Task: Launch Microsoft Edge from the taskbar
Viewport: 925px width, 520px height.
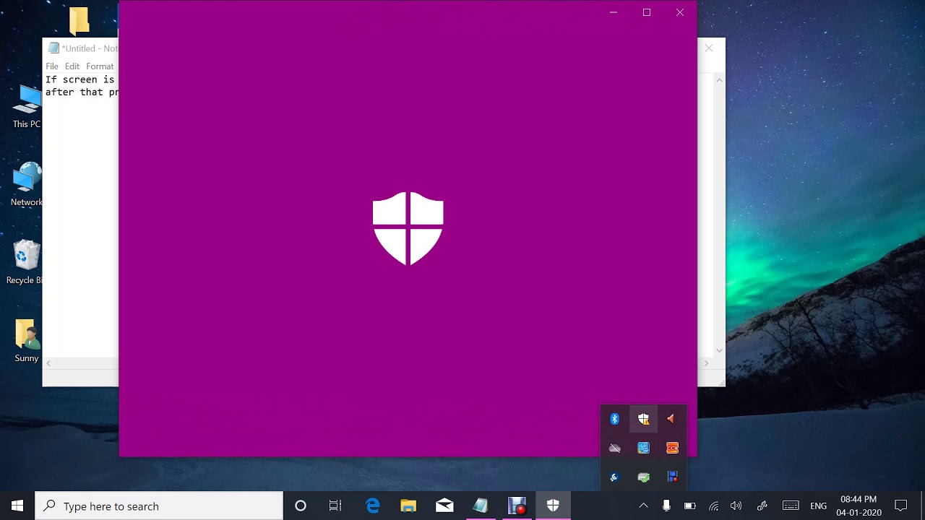Action: (373, 506)
